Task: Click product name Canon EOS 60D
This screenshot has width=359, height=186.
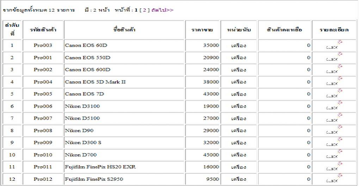Action: [86, 45]
